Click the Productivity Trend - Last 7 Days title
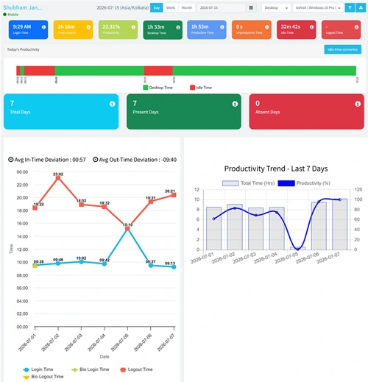 (276, 169)
